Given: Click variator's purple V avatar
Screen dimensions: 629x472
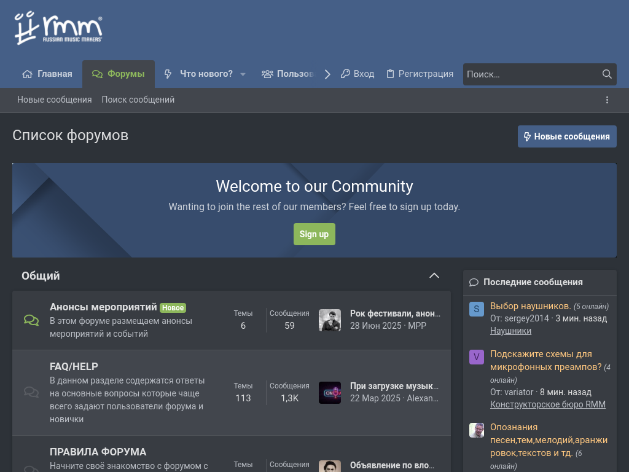Looking at the screenshot, I should (477, 357).
